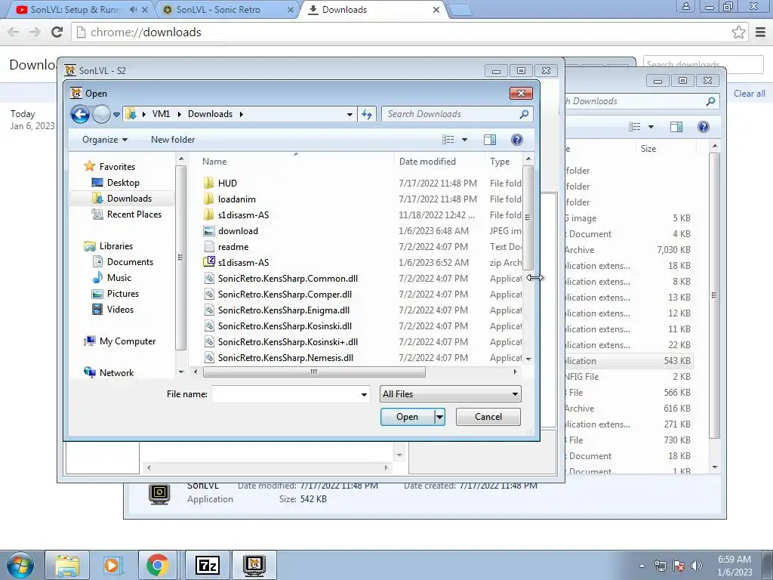
Task: Select the download JPEG image file
Action: (x=238, y=231)
